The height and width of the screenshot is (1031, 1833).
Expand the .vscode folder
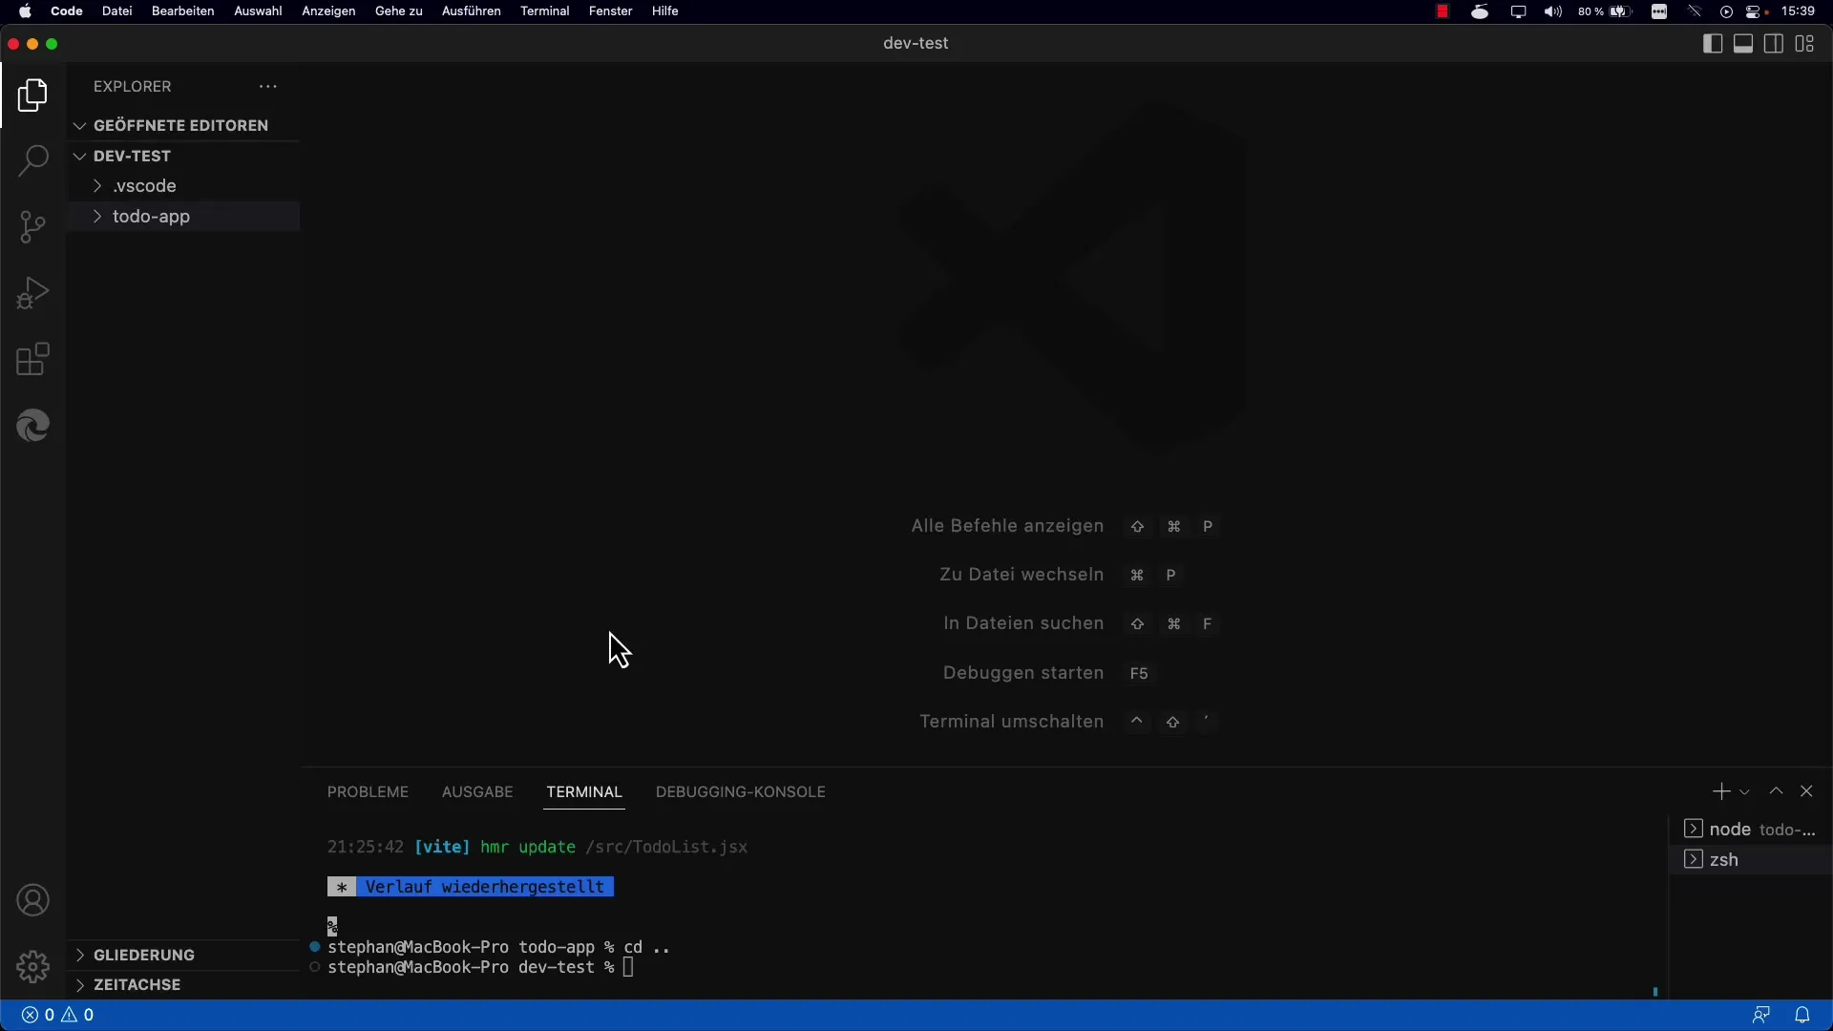click(98, 185)
